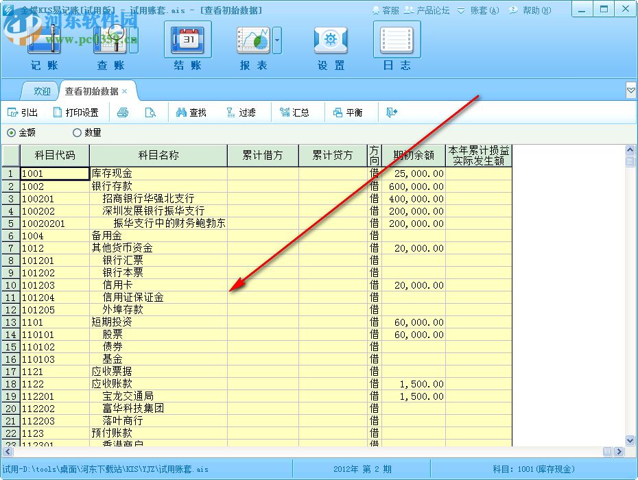
Task: Open the 报表 (Reports) chart icon
Action: [252, 41]
